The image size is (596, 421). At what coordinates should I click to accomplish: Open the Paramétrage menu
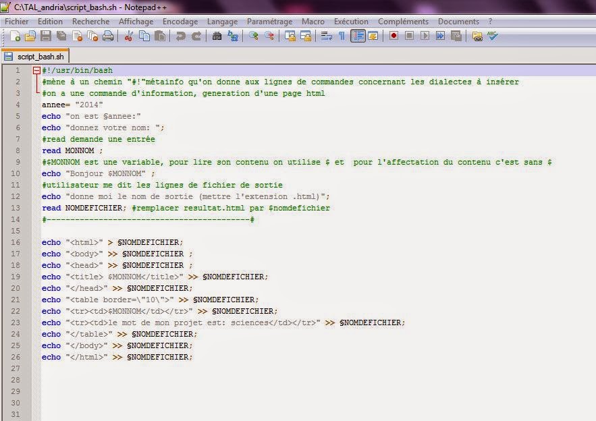coord(270,22)
